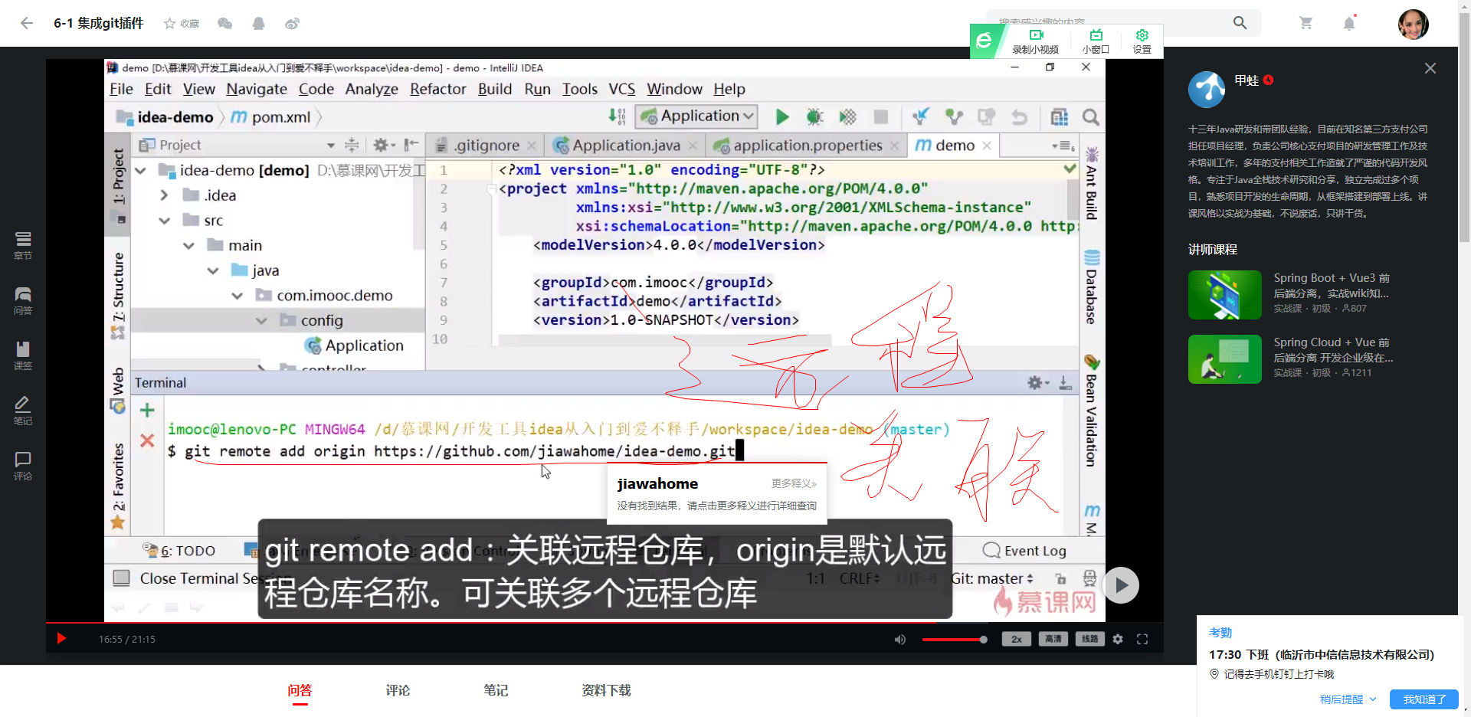Collapse the src folder node
This screenshot has width=1471, height=717.
(x=164, y=221)
